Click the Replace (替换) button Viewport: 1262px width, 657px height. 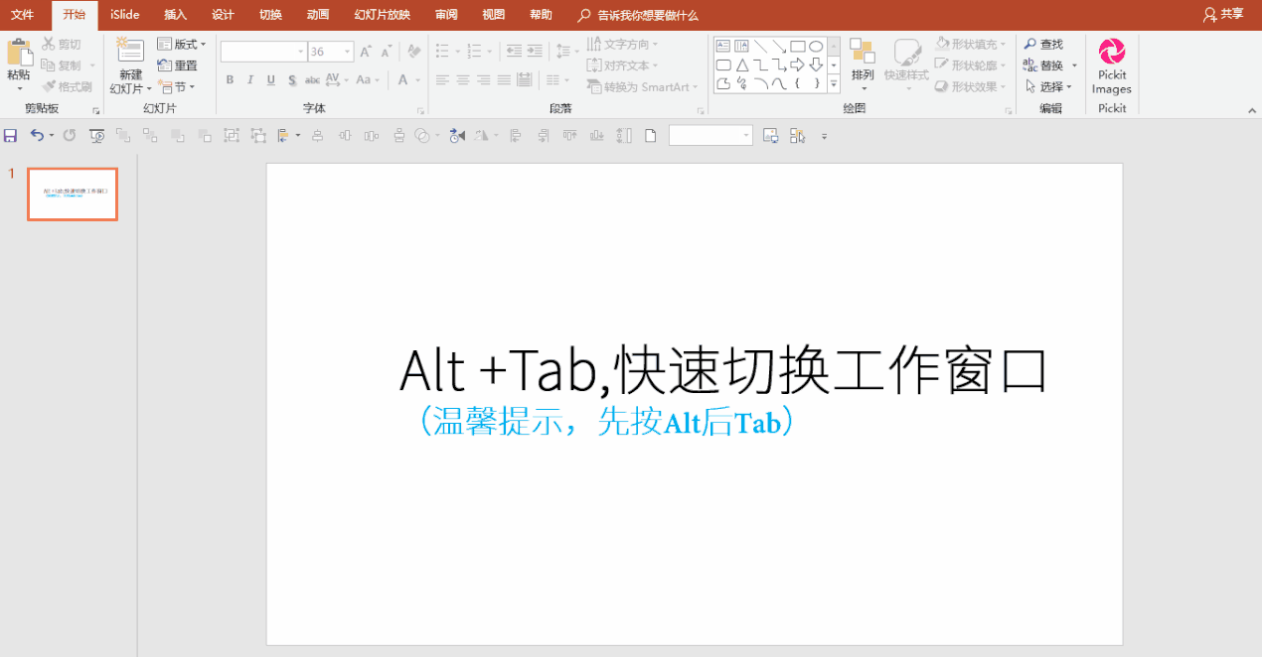click(1048, 65)
